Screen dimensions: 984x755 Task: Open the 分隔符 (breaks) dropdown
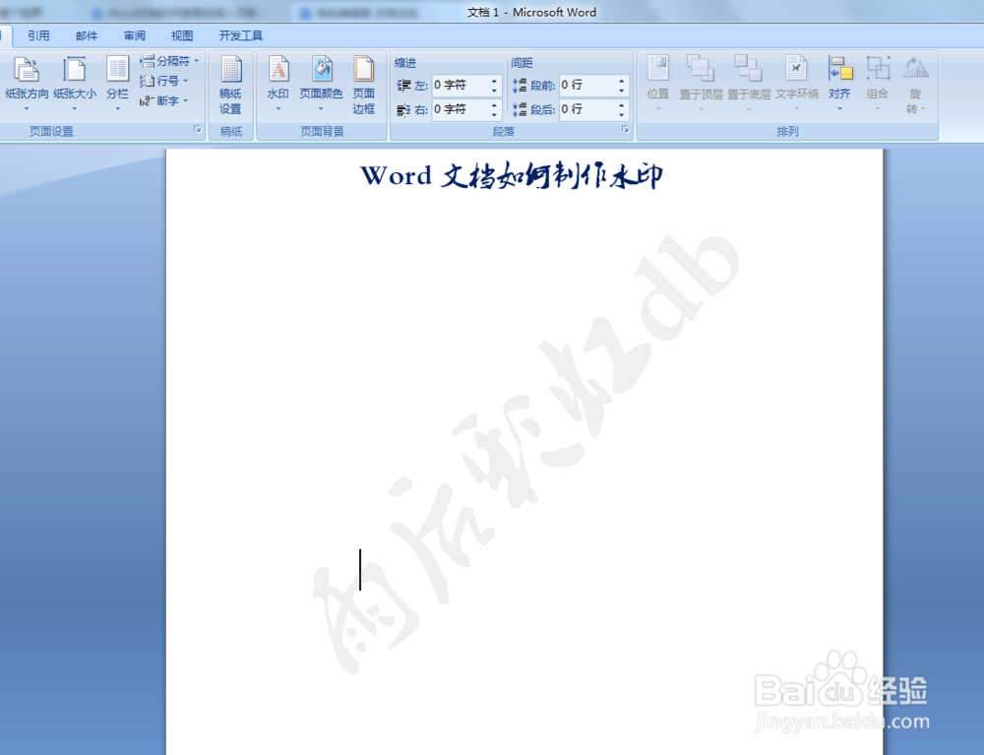pyautogui.click(x=169, y=61)
